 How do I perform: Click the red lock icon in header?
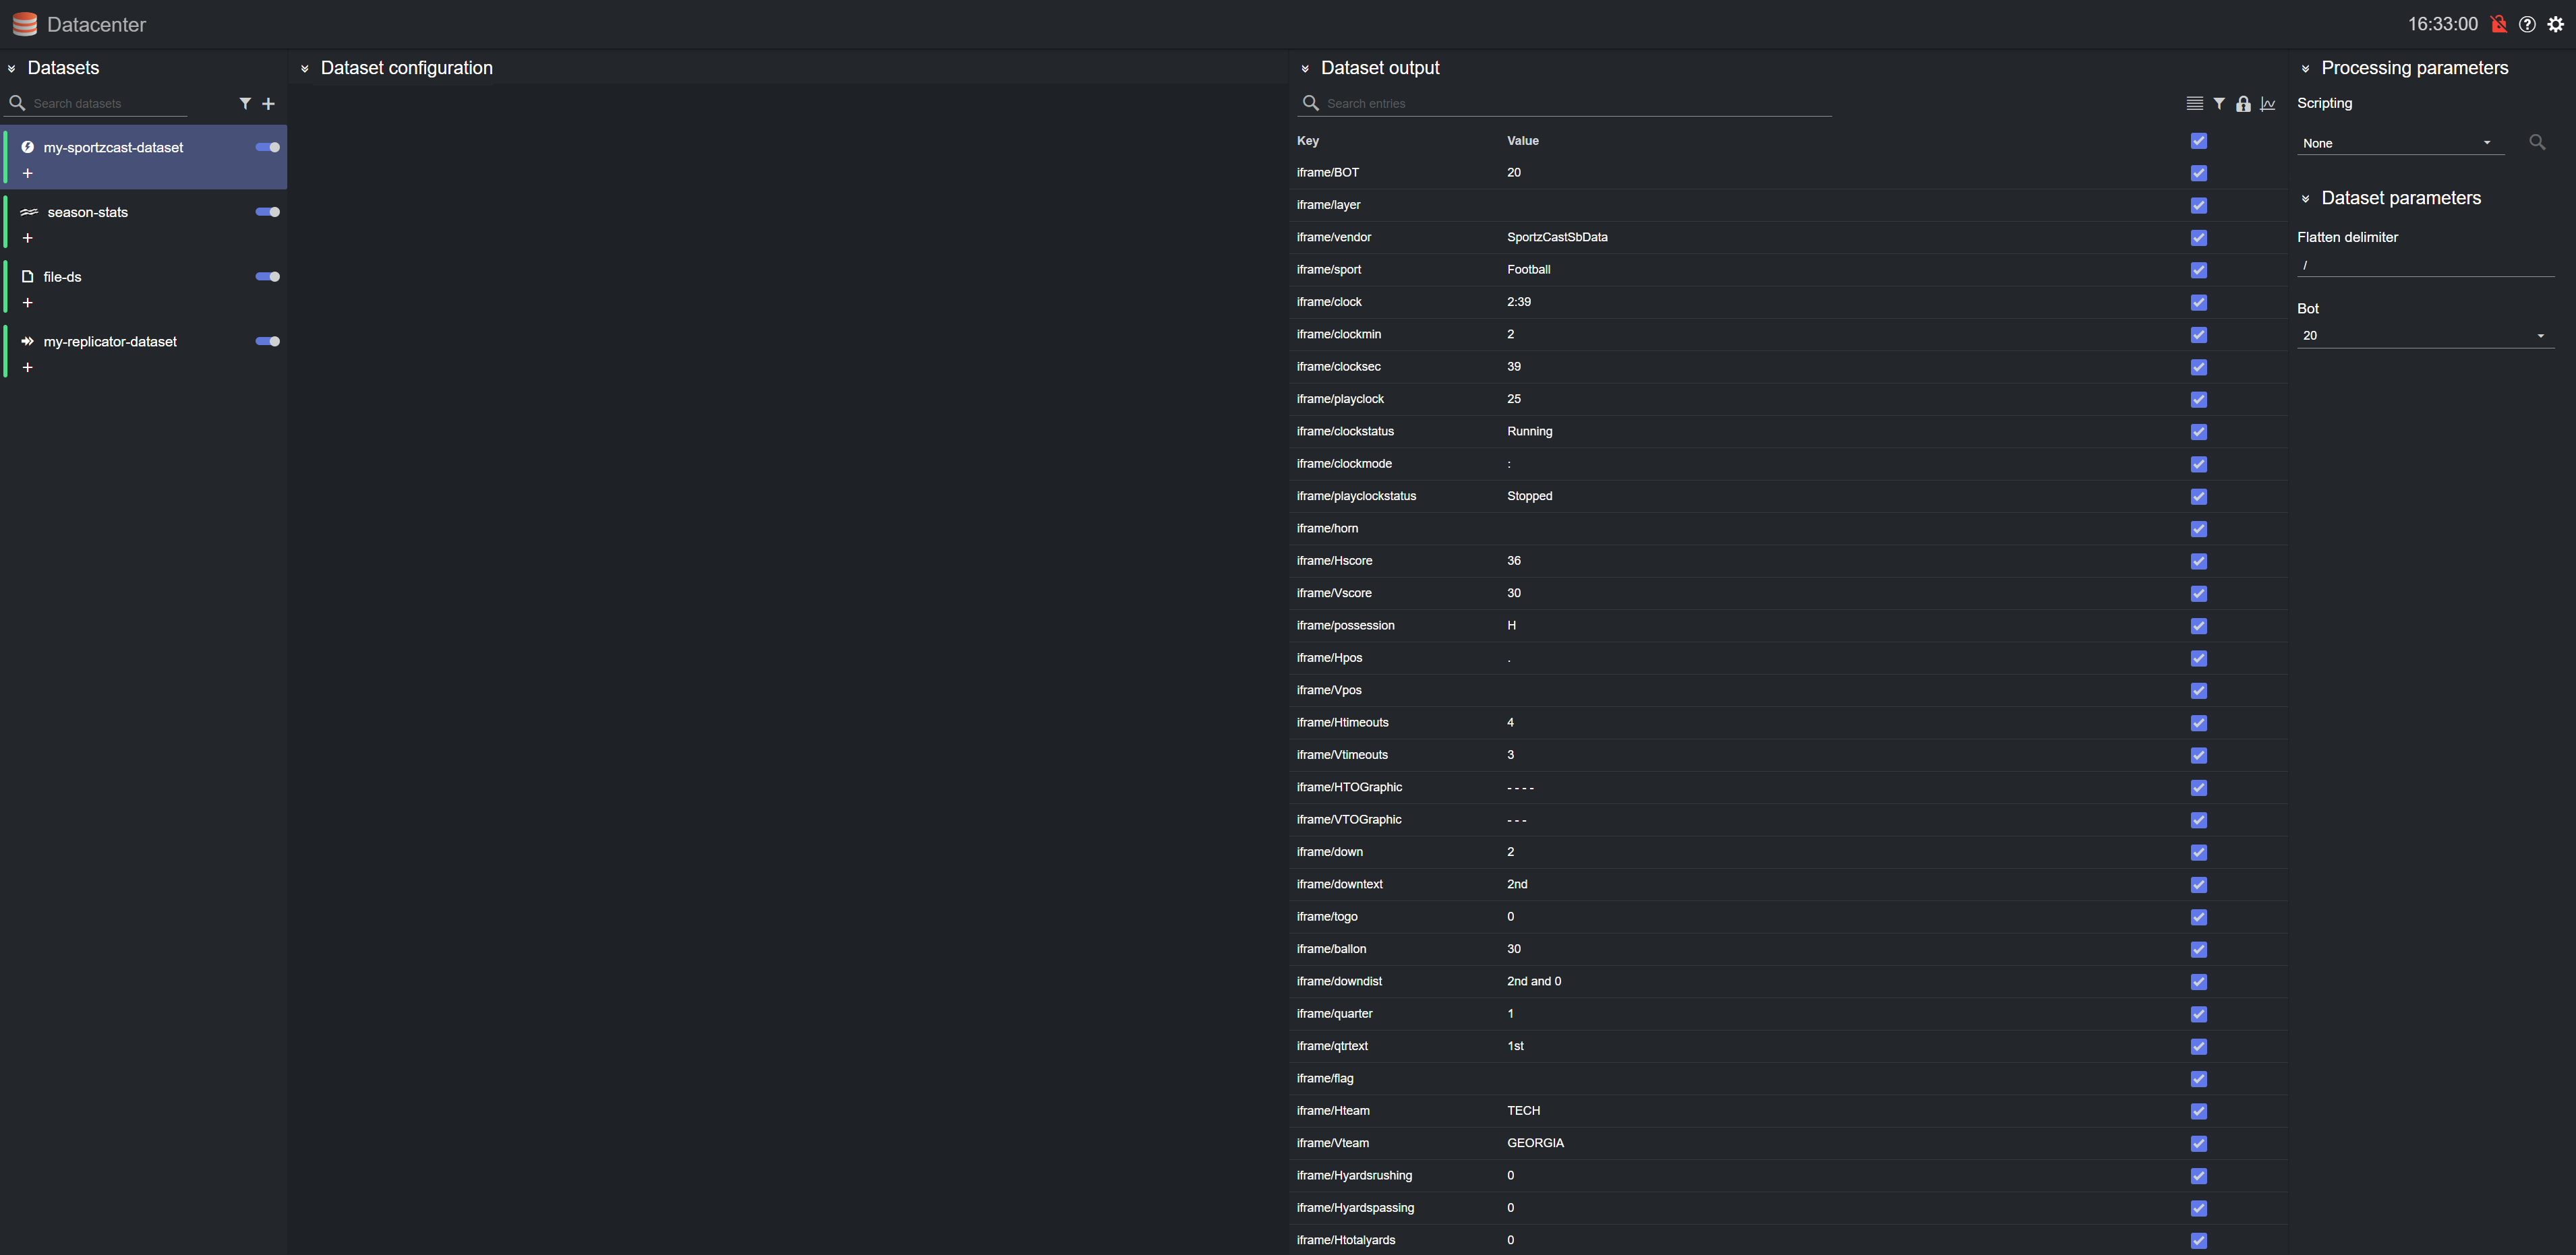coord(2498,24)
